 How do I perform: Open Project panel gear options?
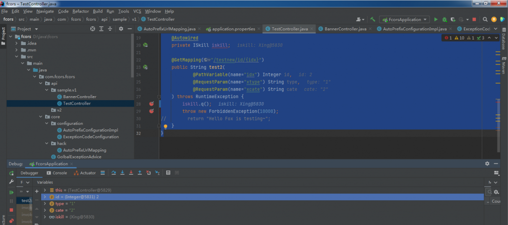(x=121, y=29)
